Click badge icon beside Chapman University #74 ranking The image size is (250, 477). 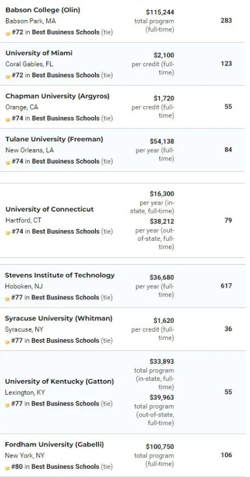pos(8,120)
